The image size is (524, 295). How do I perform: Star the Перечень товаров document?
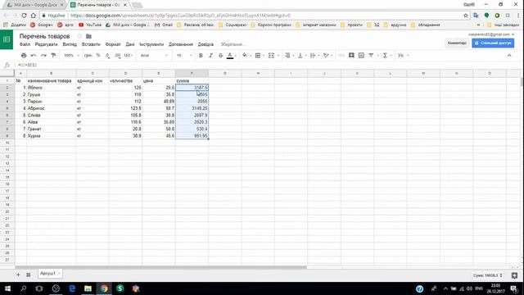pyautogui.click(x=79, y=36)
